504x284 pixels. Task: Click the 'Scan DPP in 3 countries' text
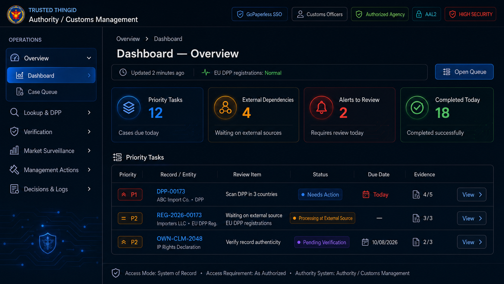[251, 194]
